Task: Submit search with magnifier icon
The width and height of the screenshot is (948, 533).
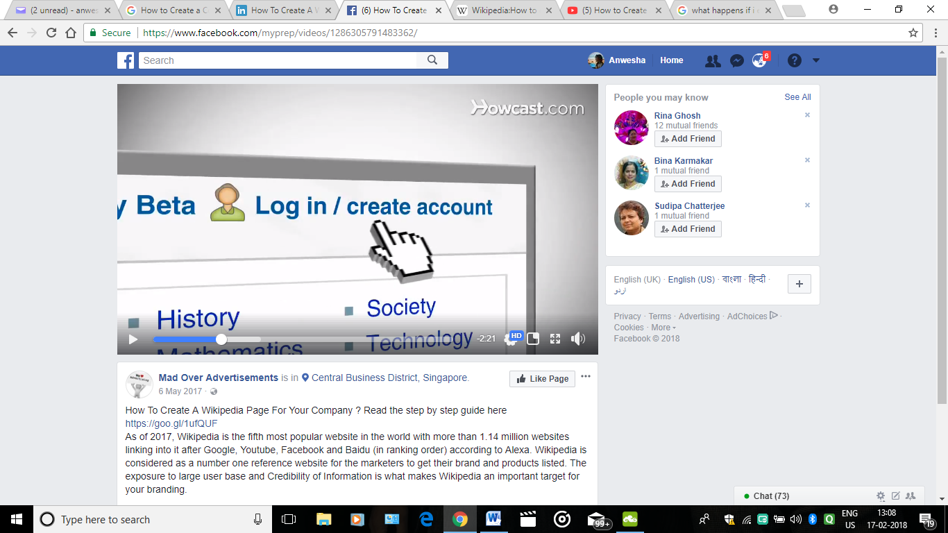Action: click(432, 60)
